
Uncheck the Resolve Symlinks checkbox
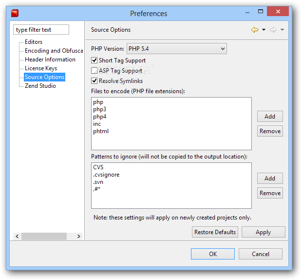point(94,81)
